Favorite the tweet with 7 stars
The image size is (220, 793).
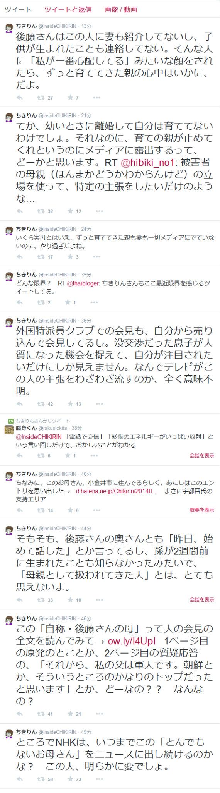tap(70, 98)
